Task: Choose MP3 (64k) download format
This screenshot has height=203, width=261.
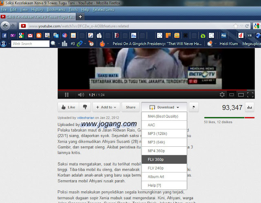Action: (164, 142)
